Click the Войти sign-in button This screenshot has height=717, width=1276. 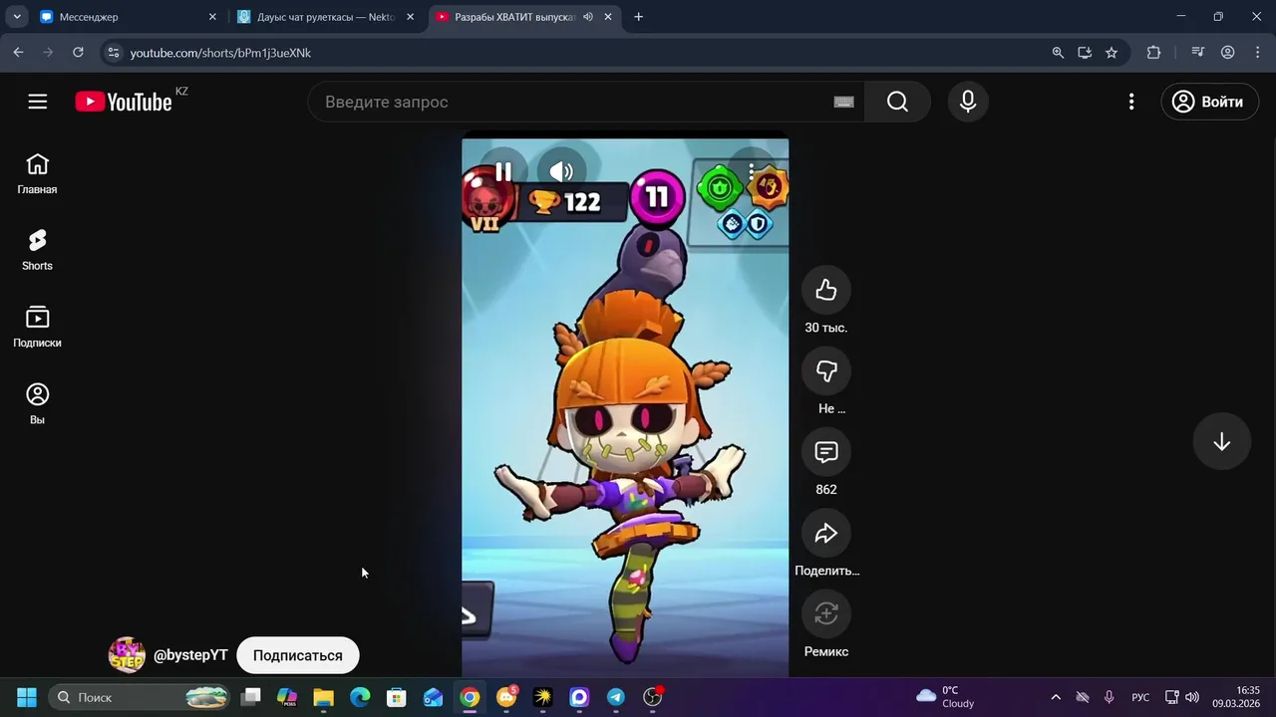pyautogui.click(x=1209, y=102)
